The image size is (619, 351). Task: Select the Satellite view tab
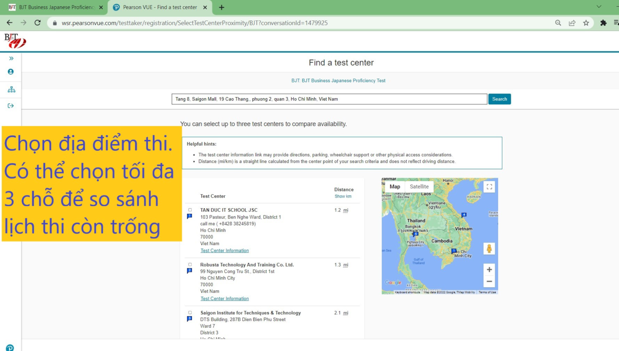click(419, 187)
